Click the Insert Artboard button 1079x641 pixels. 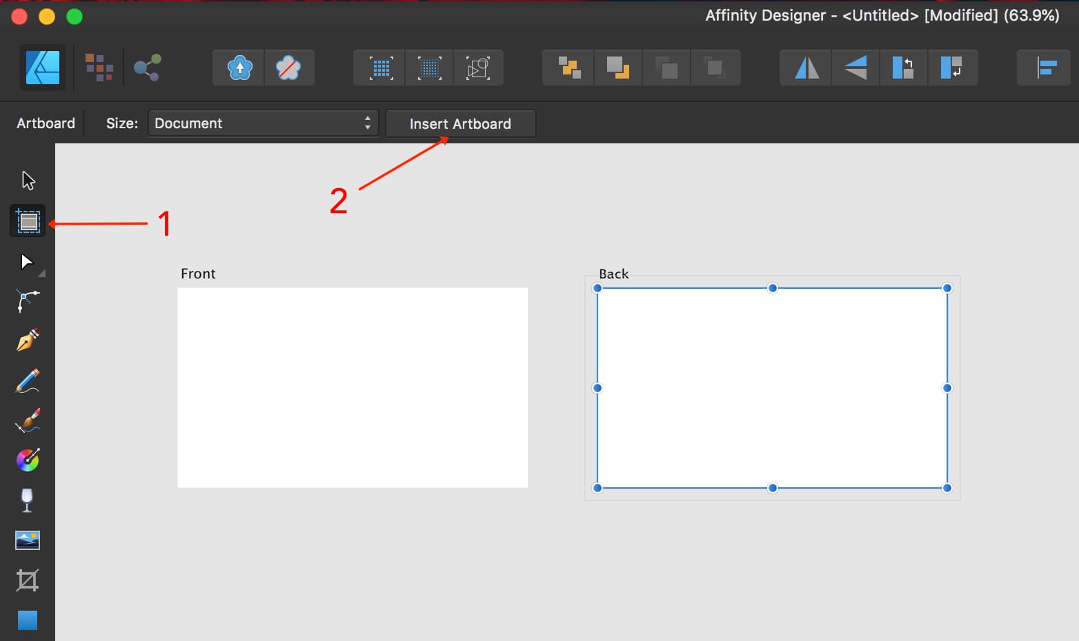click(x=460, y=124)
